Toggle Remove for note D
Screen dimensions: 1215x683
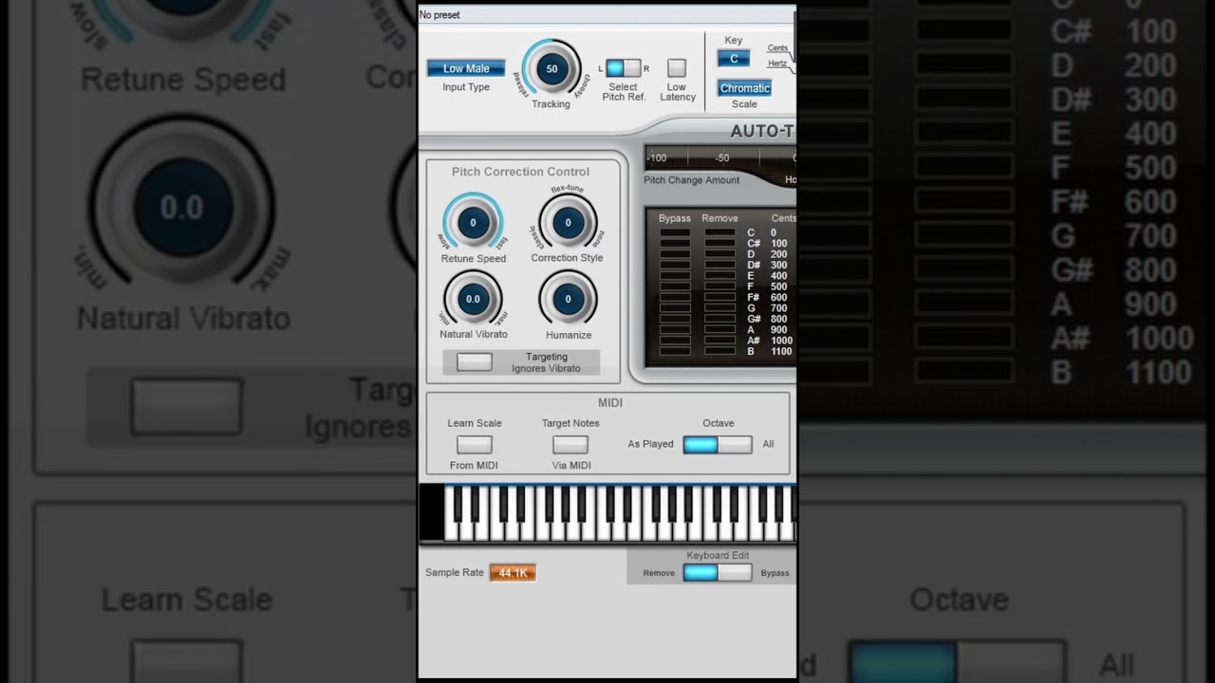[x=720, y=254]
